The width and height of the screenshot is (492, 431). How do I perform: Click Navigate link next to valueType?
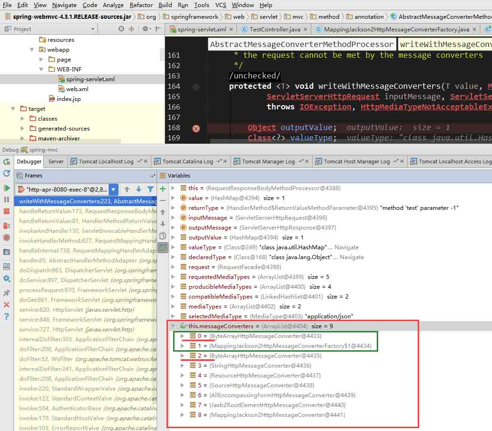346,247
